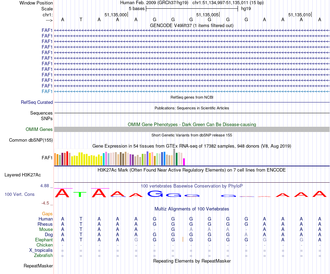Open the RefSeq Curated track label
330x274 pixels.
pos(37,102)
